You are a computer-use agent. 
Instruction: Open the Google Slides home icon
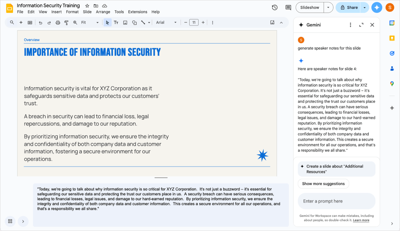point(9,8)
